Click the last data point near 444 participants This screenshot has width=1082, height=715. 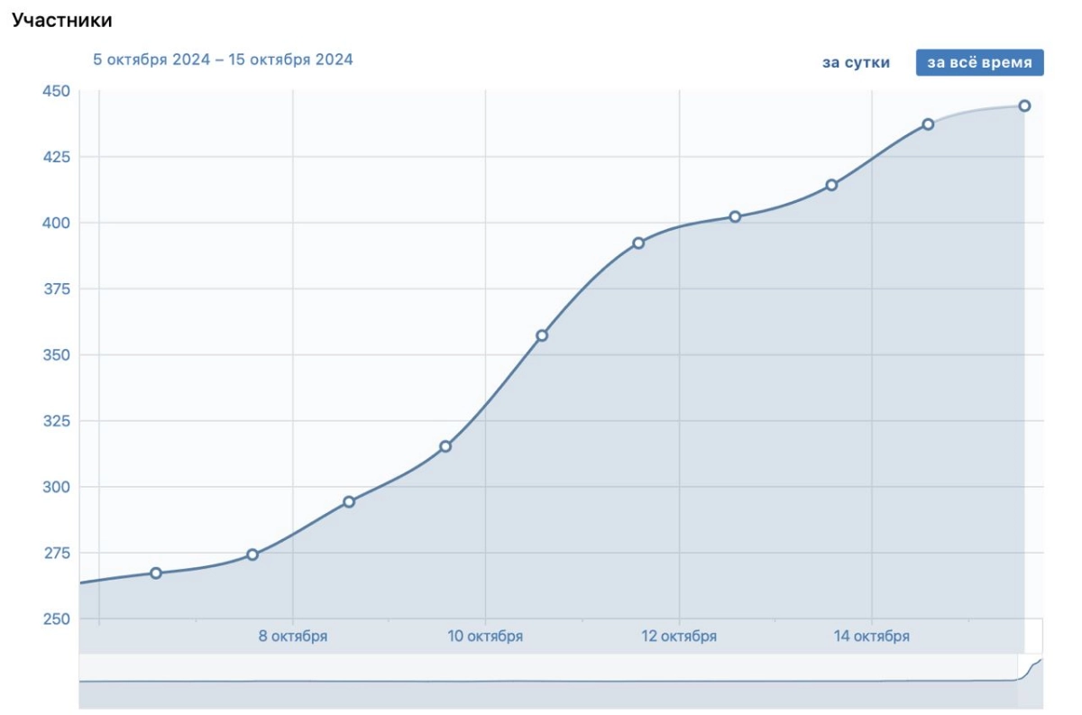coord(1024,105)
